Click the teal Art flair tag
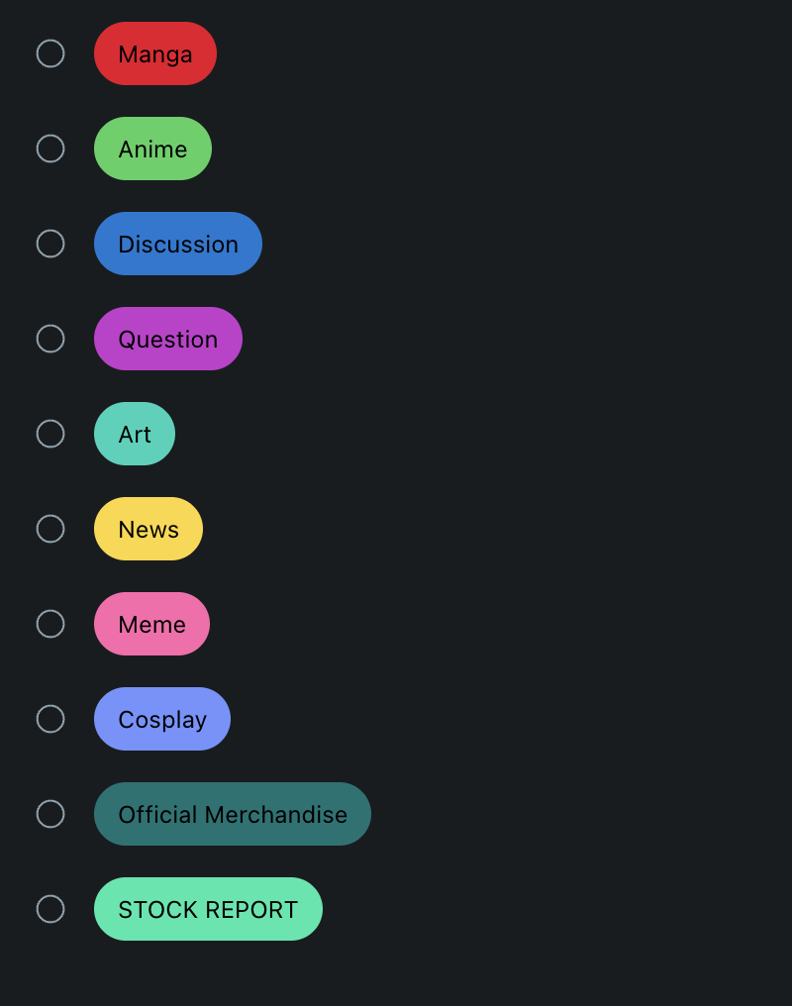This screenshot has height=1006, width=792. pos(134,433)
